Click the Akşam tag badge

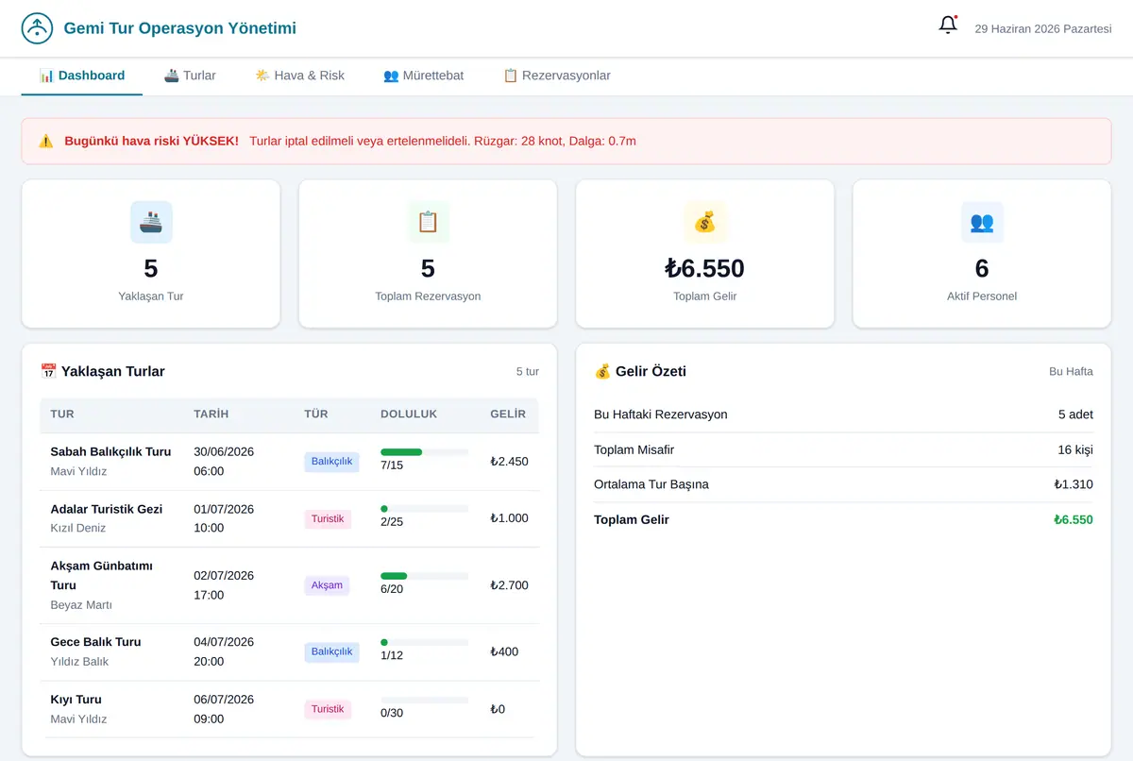(327, 585)
